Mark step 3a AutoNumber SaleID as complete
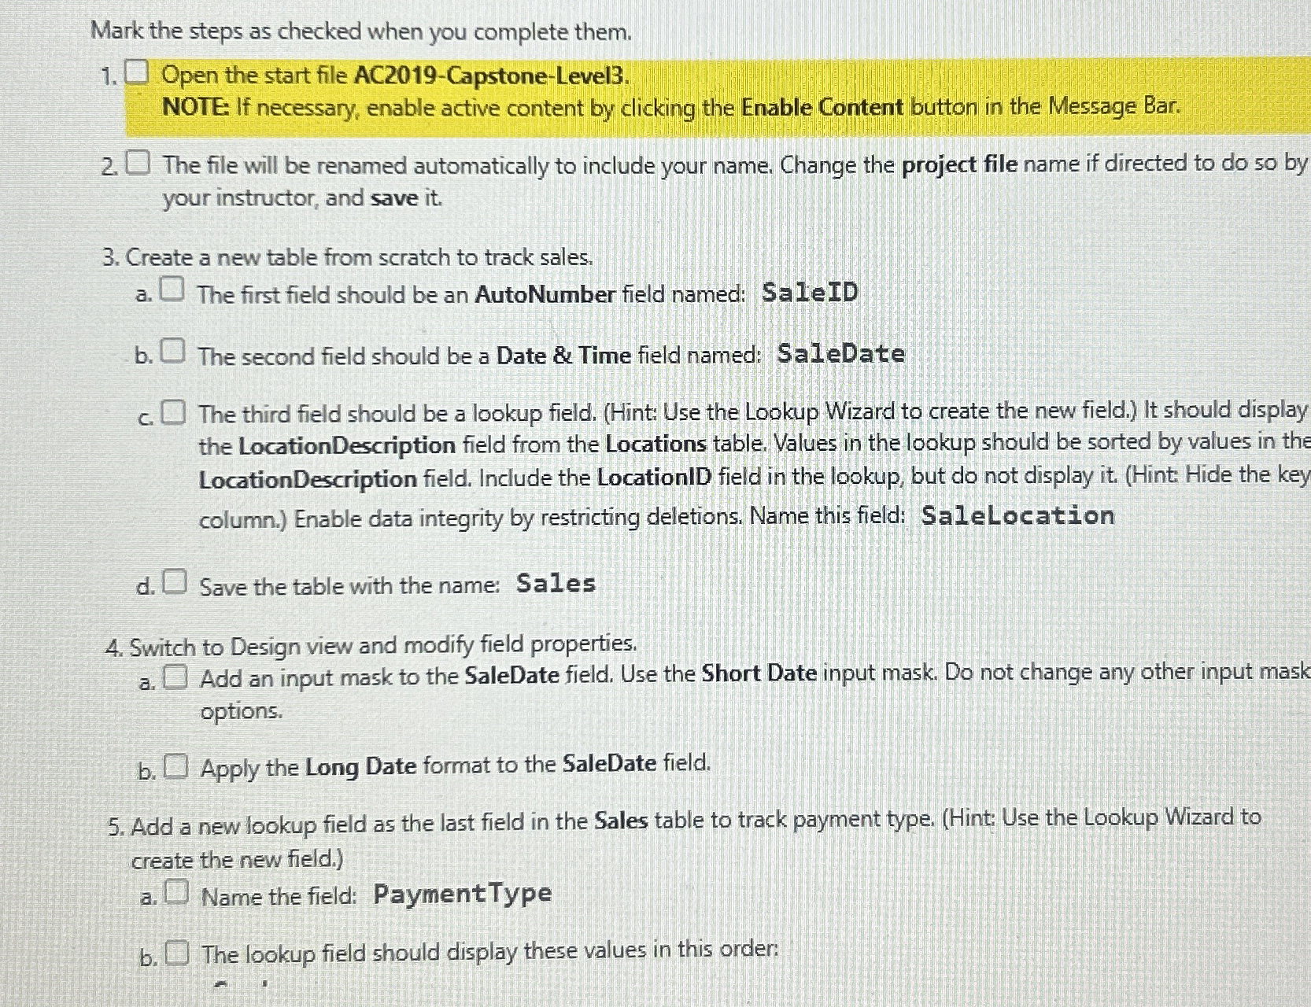1311x1007 pixels. 174,287
